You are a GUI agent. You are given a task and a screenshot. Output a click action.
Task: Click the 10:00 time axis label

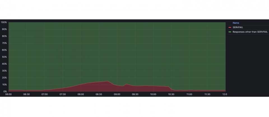(153, 94)
